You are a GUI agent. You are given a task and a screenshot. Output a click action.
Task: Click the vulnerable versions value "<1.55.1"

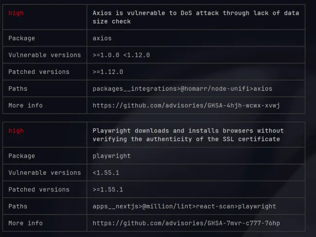106,172
